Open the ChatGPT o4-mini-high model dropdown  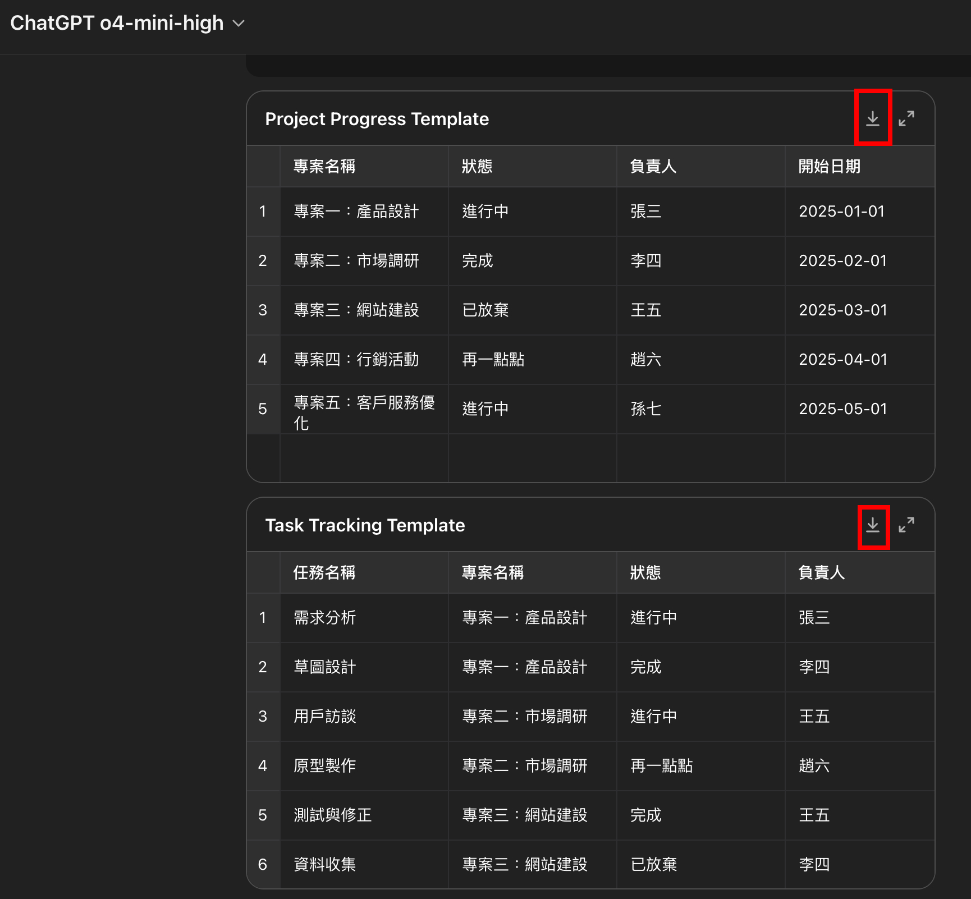127,23
